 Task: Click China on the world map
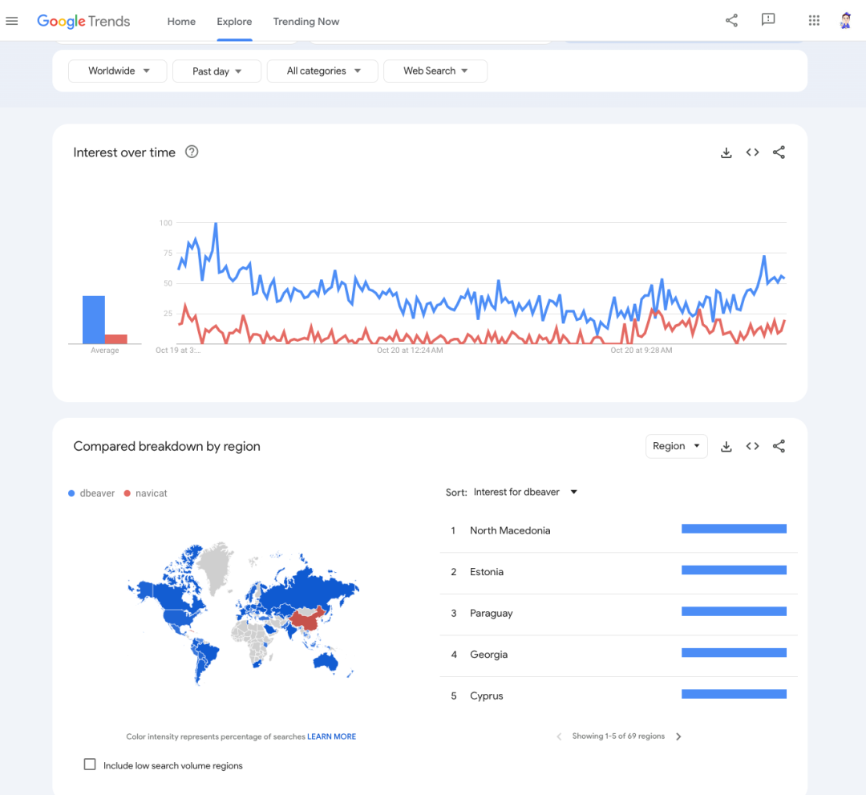click(307, 619)
